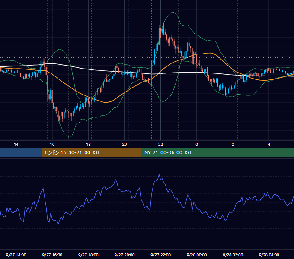Click the 9/28 02:00 date label

click(233, 255)
